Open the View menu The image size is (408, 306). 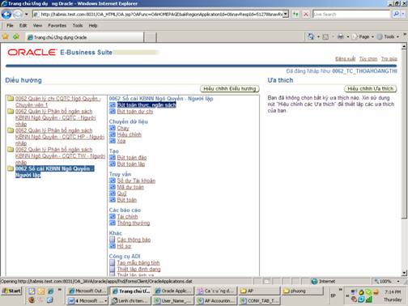click(37, 26)
